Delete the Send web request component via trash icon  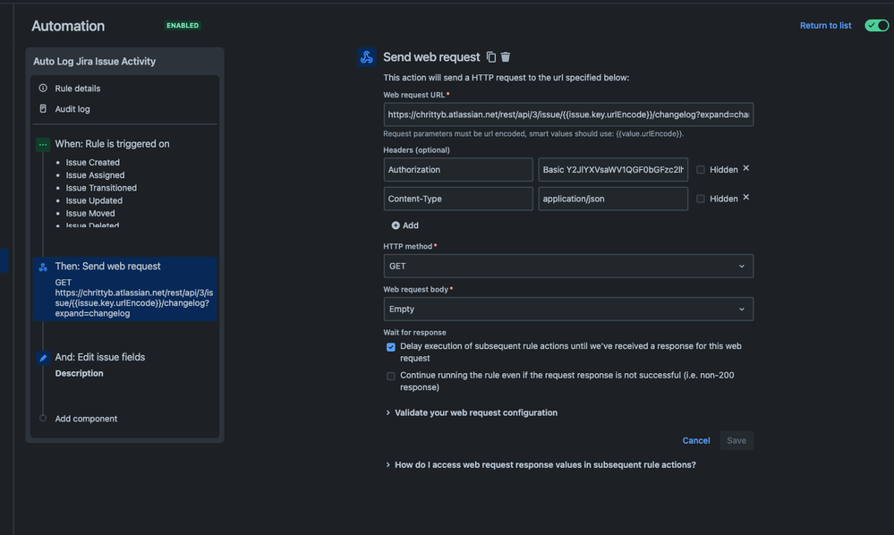[506, 57]
